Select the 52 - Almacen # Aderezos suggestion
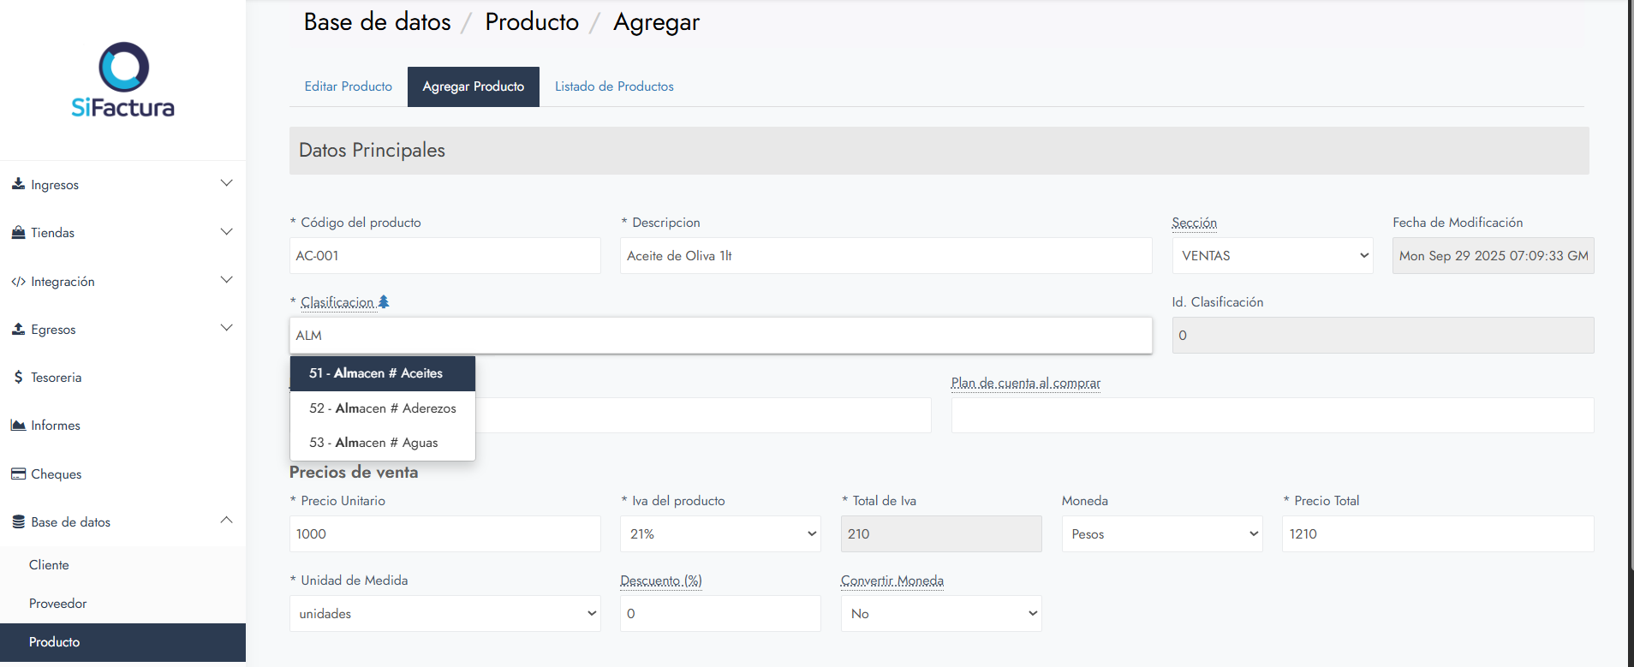 coord(383,408)
